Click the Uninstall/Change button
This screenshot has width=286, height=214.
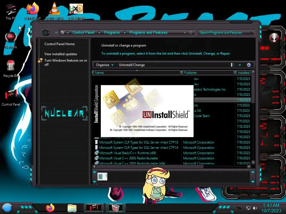point(132,65)
